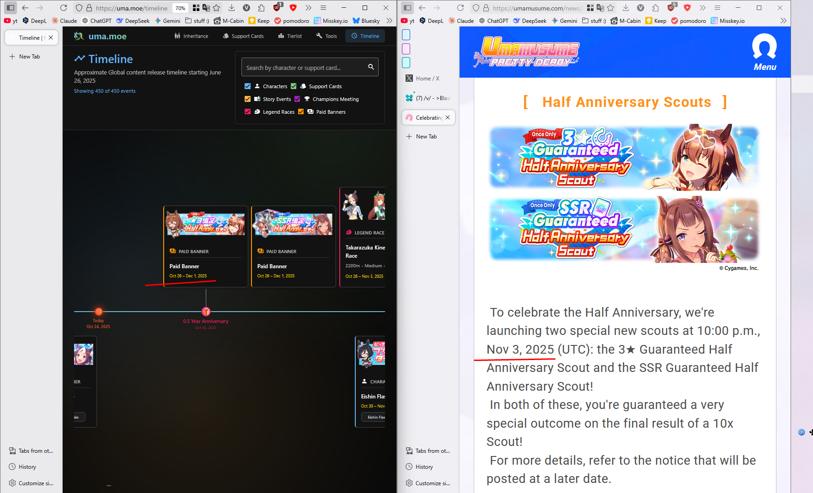Open the stuff :) bookmark folder, right window
813x493 pixels.
594,21
